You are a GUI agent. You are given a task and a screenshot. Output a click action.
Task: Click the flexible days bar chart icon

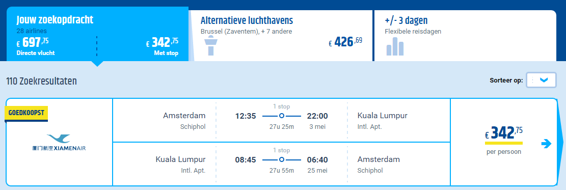[x=395, y=46]
